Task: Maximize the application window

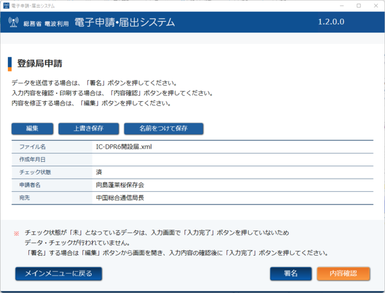Action: [x=359, y=5]
